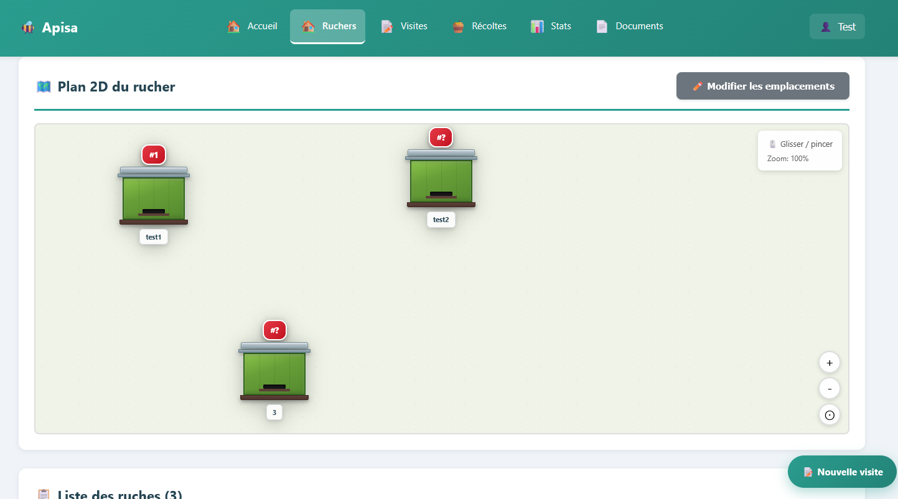Click the #? badge above hive 3
The image size is (898, 499).
click(274, 330)
